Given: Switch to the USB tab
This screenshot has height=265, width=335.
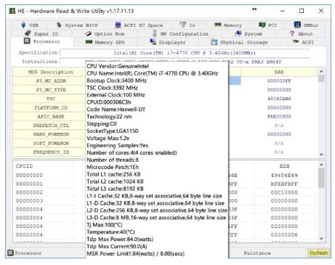Looking at the screenshot, I should 30,25.
